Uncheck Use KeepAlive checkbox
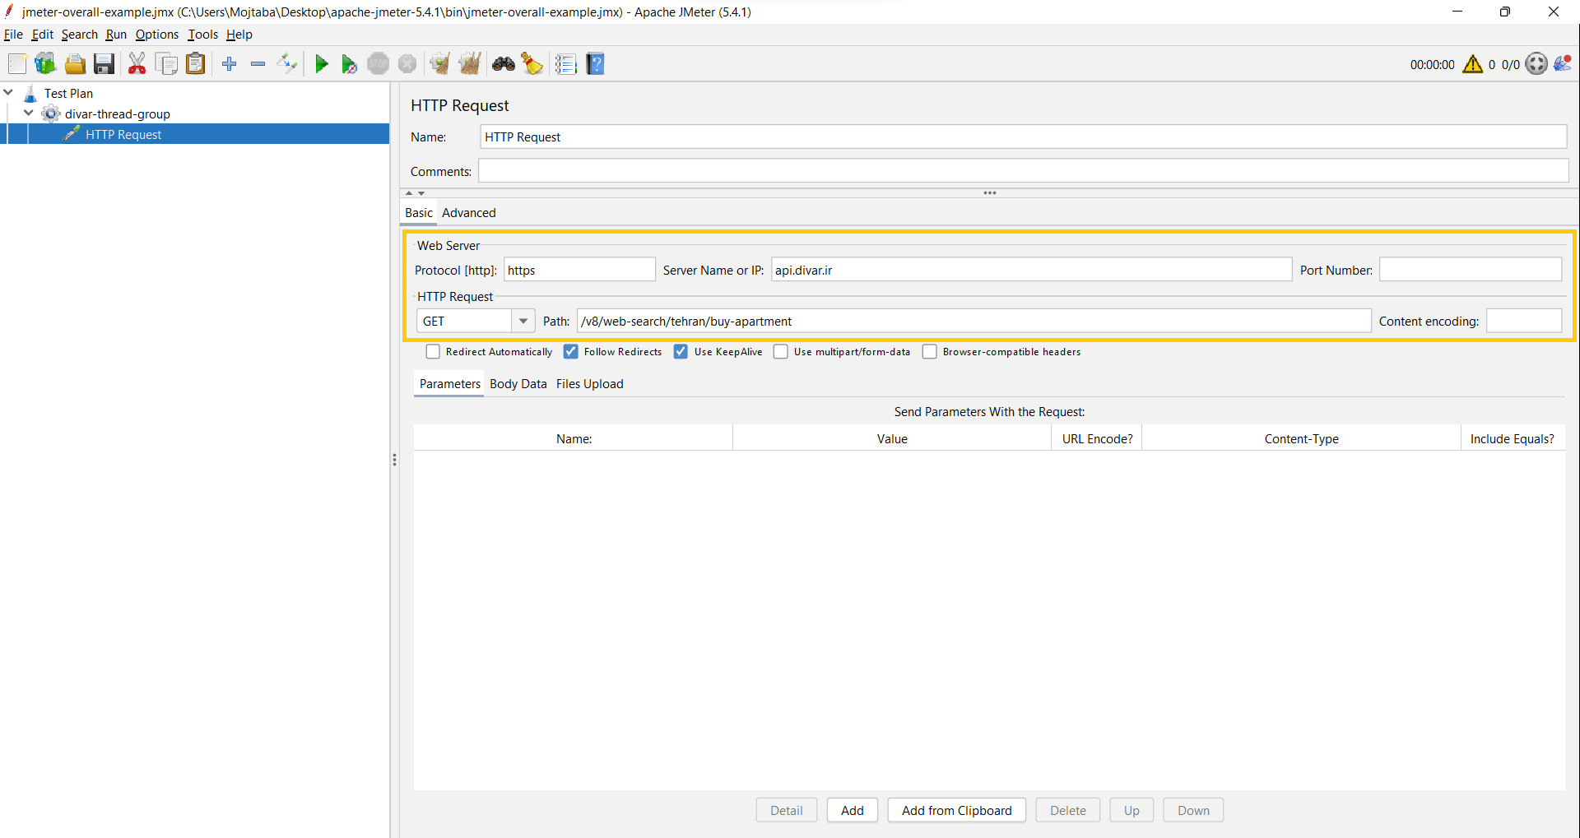Image resolution: width=1580 pixels, height=838 pixels. click(681, 352)
